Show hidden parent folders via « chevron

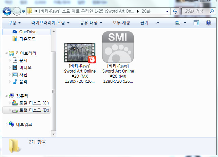click(x=36, y=11)
